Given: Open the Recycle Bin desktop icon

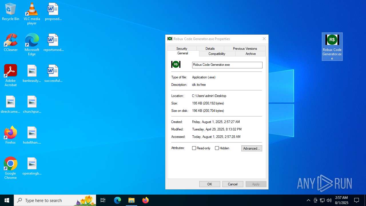Looking at the screenshot, I should pos(11,12).
